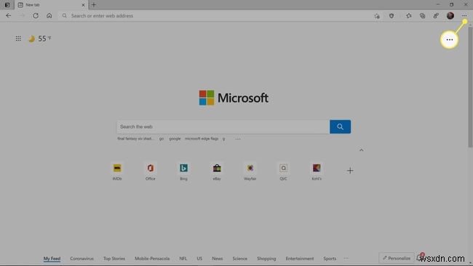Go back with the back arrow
The width and height of the screenshot is (473, 266).
coord(9,16)
